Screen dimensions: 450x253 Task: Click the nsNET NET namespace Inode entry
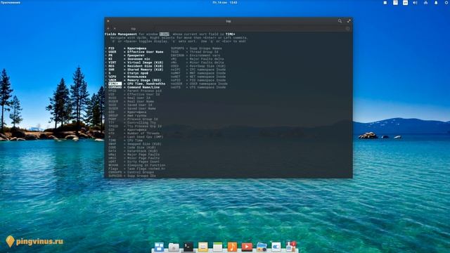pos(198,77)
